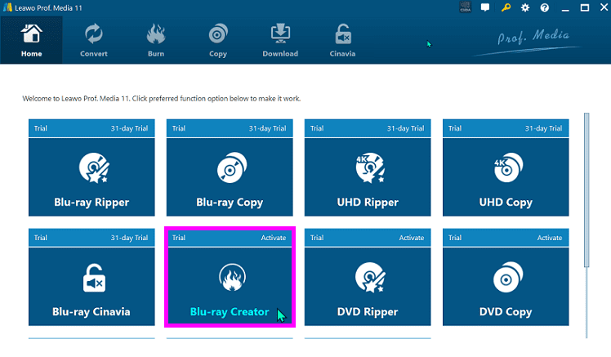The image size is (611, 357).
Task: Click 31-day Trial on UHD Ripper tile
Action: click(405, 128)
